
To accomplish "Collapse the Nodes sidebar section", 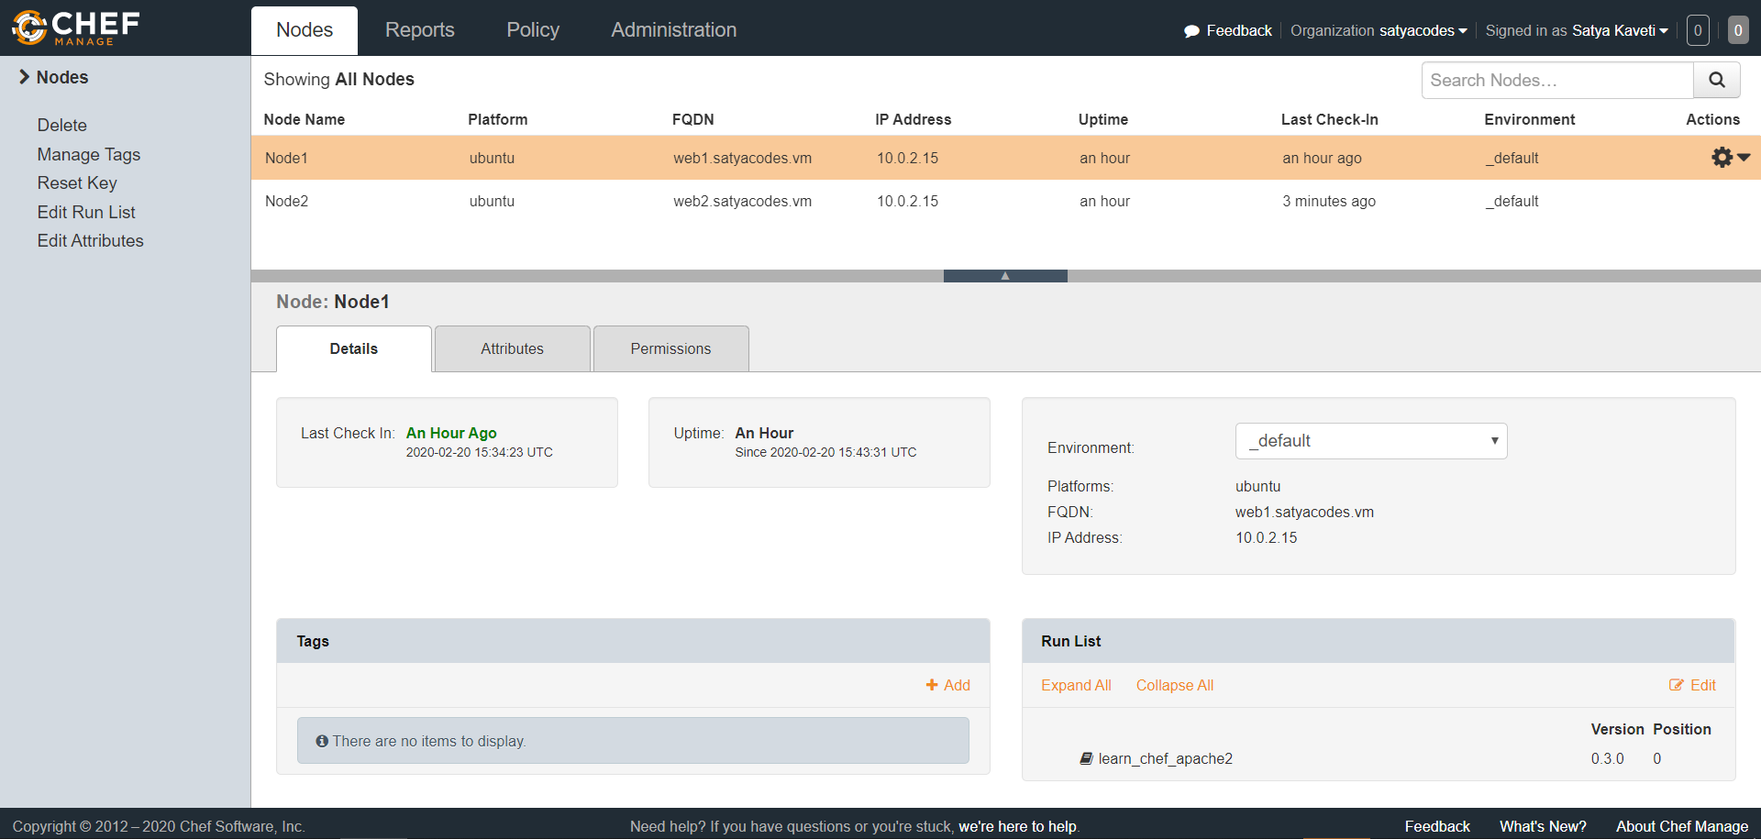I will (25, 78).
